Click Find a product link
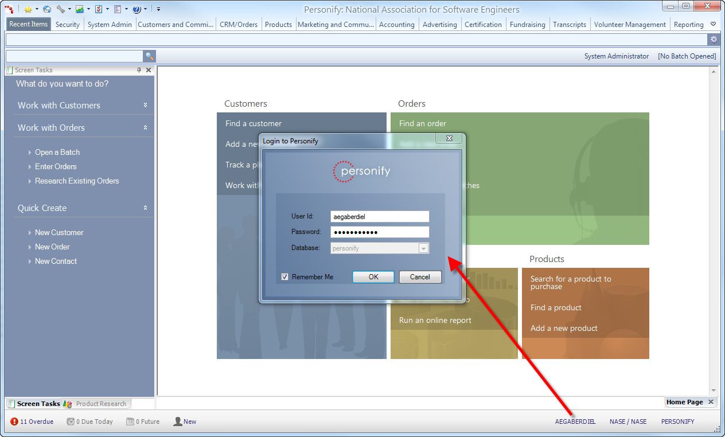This screenshot has width=725, height=437. point(556,307)
